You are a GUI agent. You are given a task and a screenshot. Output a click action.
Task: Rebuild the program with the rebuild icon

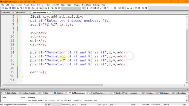(56, 8)
